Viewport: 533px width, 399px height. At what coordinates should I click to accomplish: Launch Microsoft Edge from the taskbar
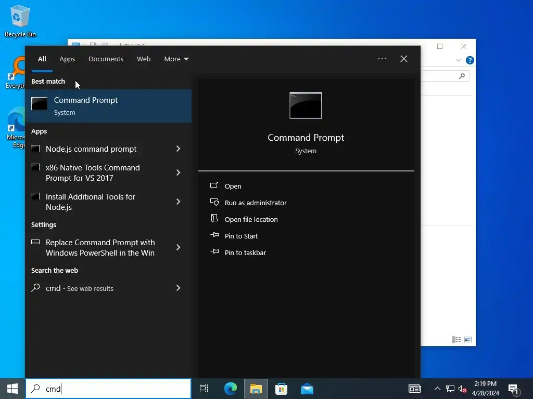[231, 389]
